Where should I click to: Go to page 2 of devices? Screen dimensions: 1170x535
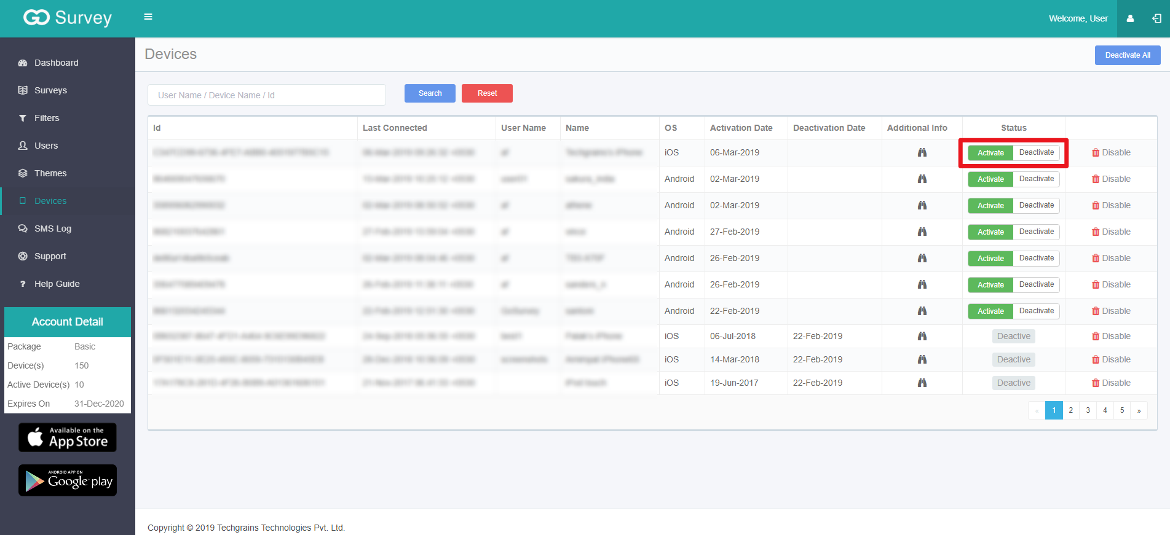pyautogui.click(x=1070, y=410)
